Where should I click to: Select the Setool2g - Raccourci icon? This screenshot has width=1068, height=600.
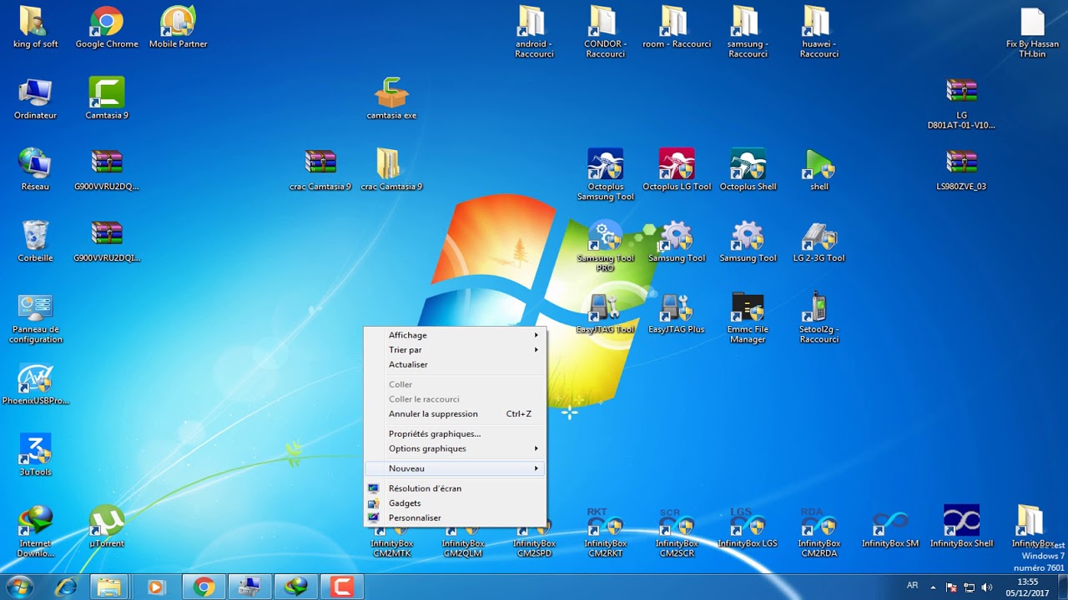click(x=819, y=317)
